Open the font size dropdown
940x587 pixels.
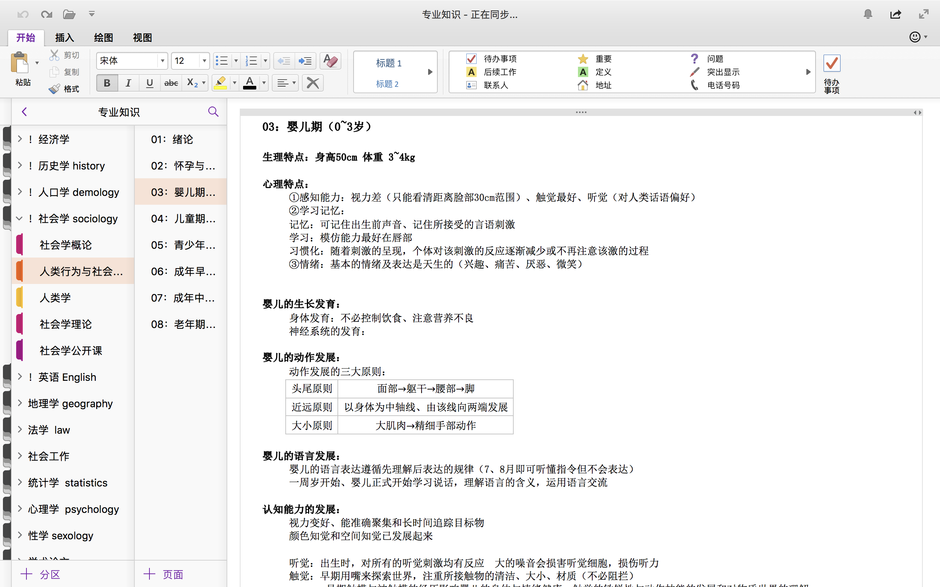click(204, 61)
